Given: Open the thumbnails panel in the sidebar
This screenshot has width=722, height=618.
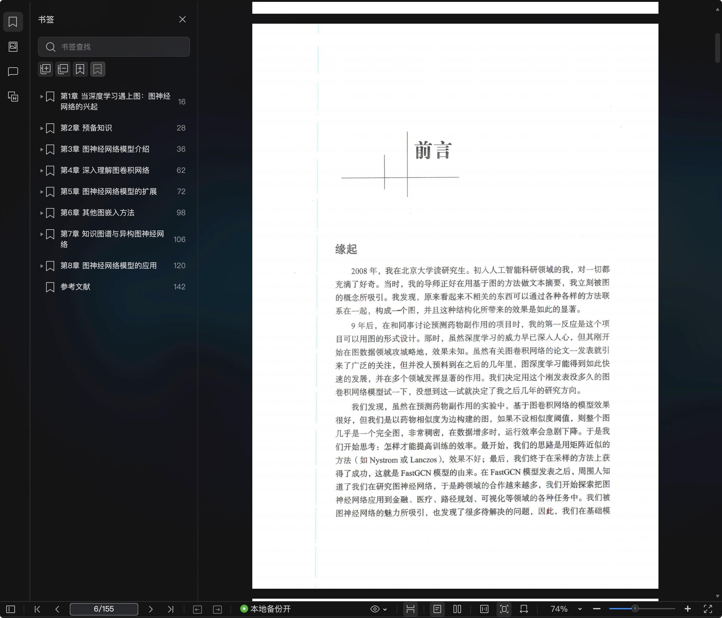Looking at the screenshot, I should (13, 47).
